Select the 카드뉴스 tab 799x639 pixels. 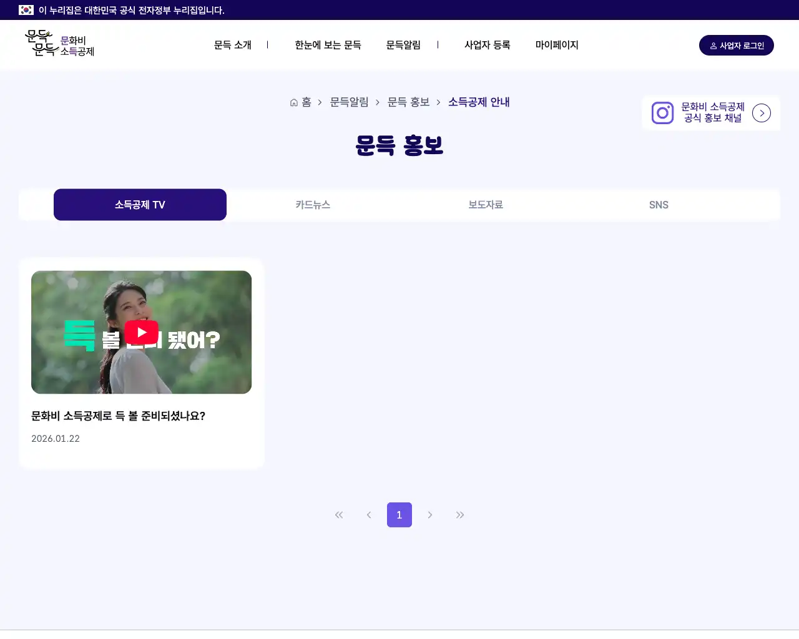pyautogui.click(x=313, y=205)
